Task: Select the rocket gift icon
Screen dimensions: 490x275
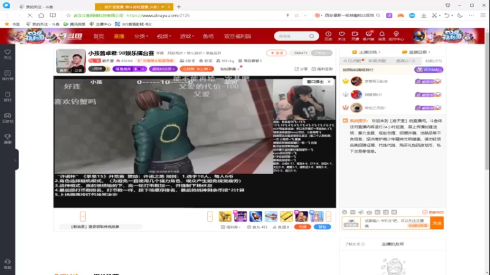Action: pos(255,216)
